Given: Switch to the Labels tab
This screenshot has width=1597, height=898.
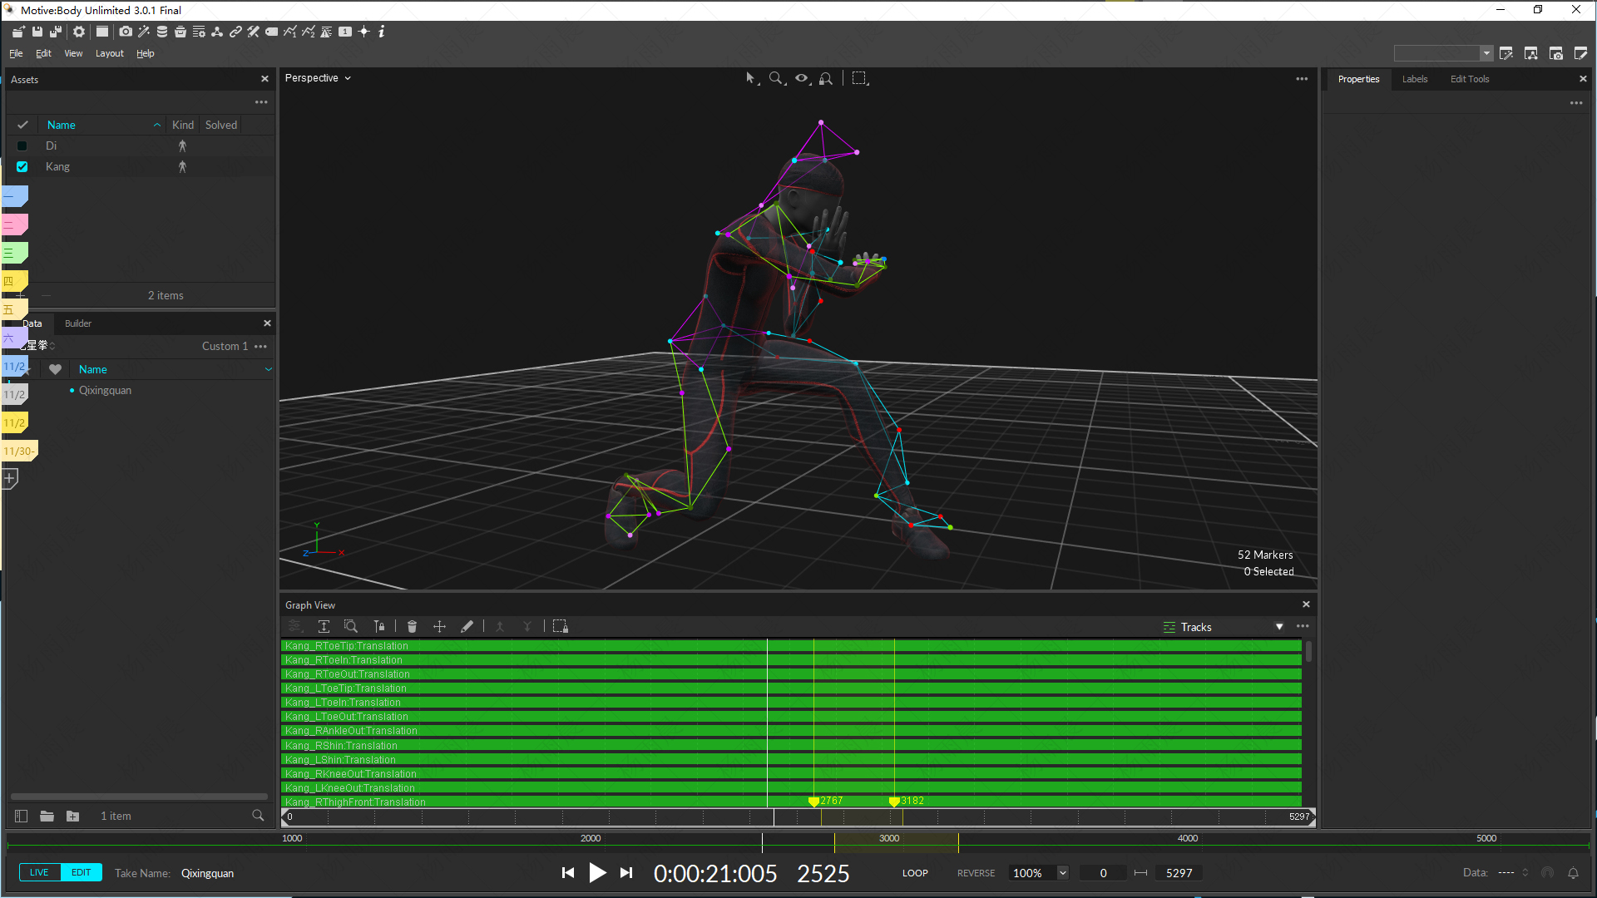Looking at the screenshot, I should click(1414, 79).
